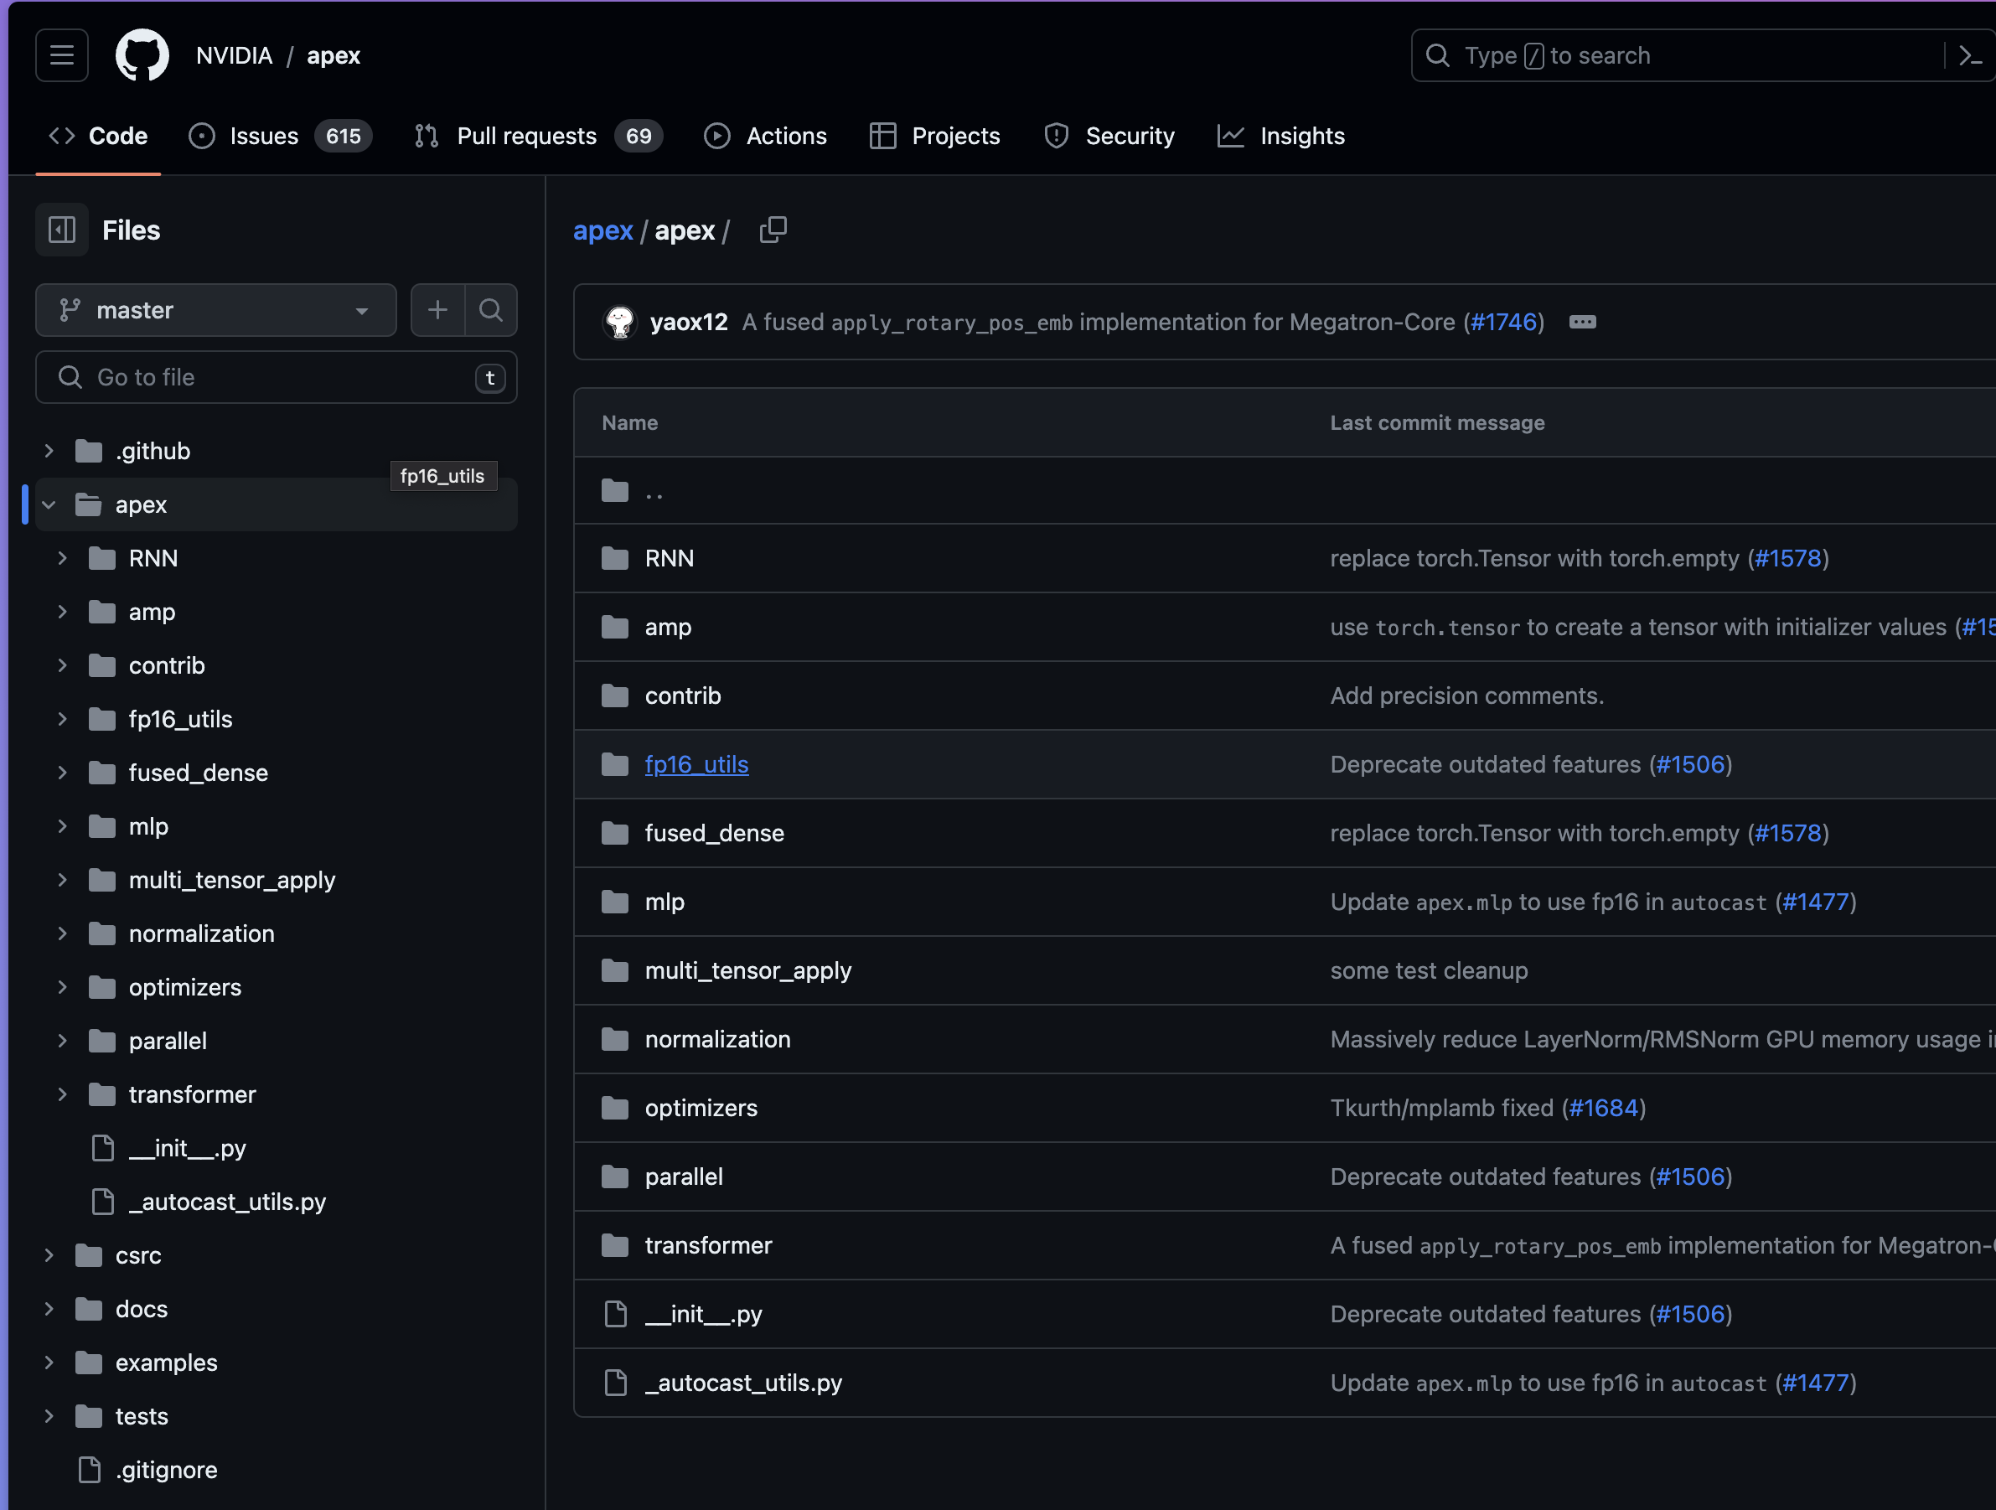Open the Issues tab
Viewport: 1996px width, 1510px height.
pos(280,137)
